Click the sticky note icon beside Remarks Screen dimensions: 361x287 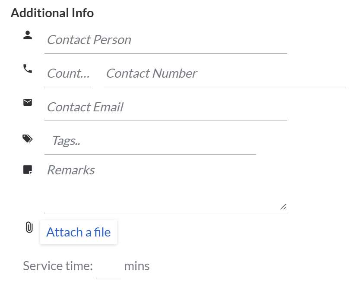[28, 170]
